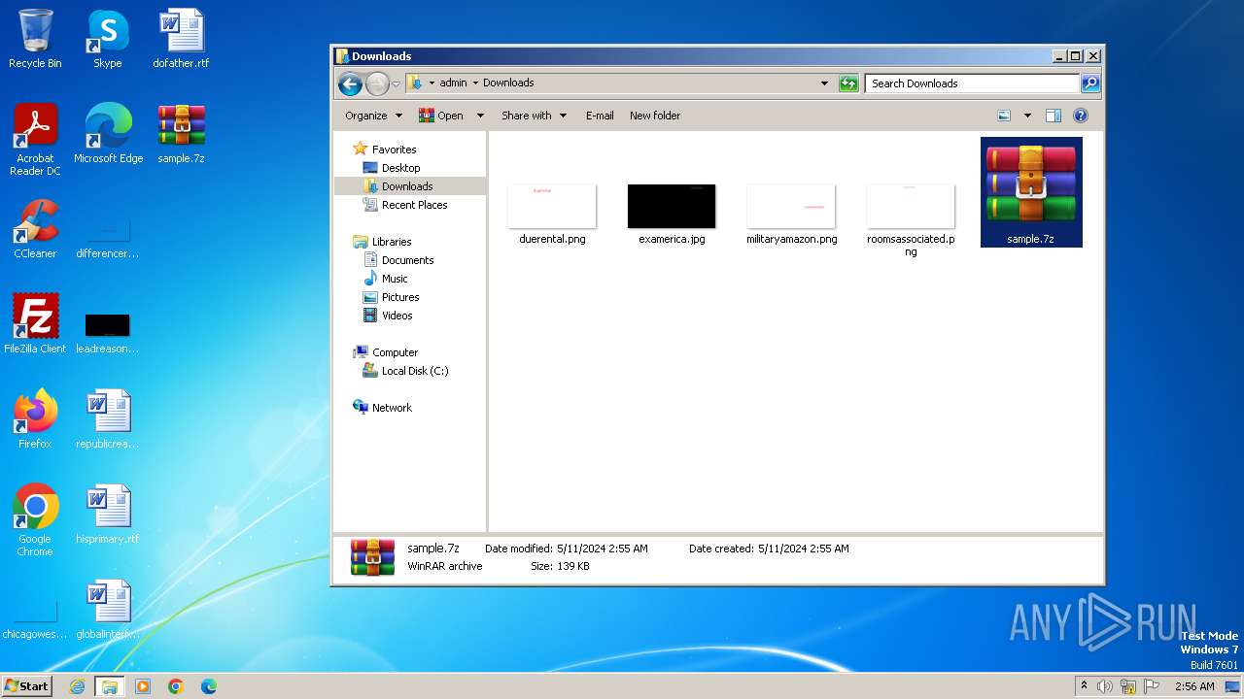This screenshot has width=1244, height=699.
Task: Change view with the views icon
Action: pos(1004,116)
